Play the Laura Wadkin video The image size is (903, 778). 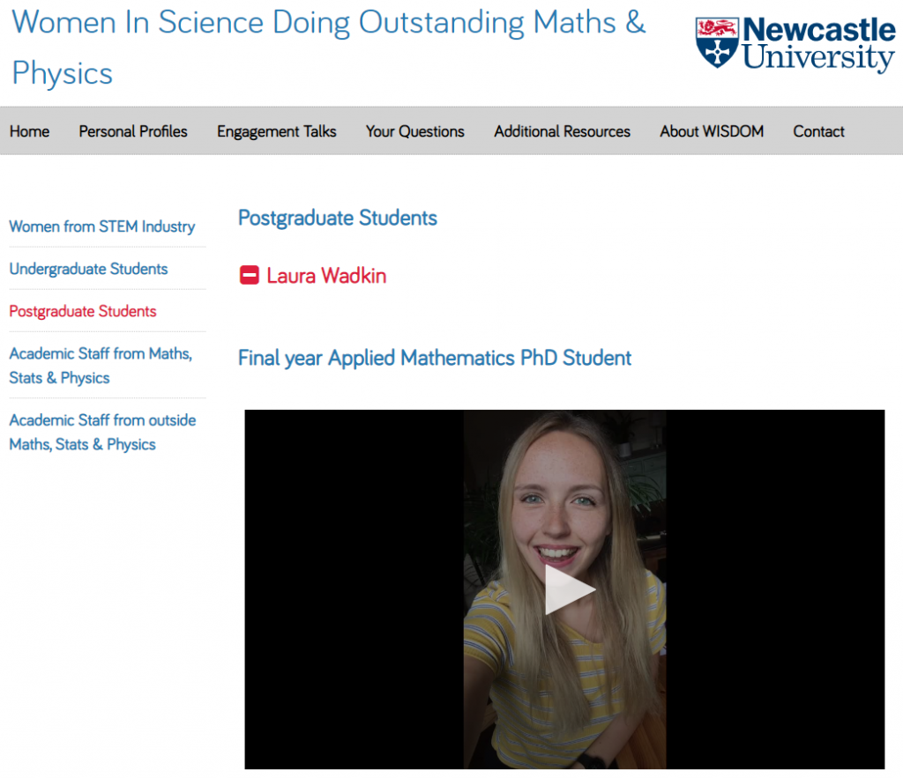569,590
